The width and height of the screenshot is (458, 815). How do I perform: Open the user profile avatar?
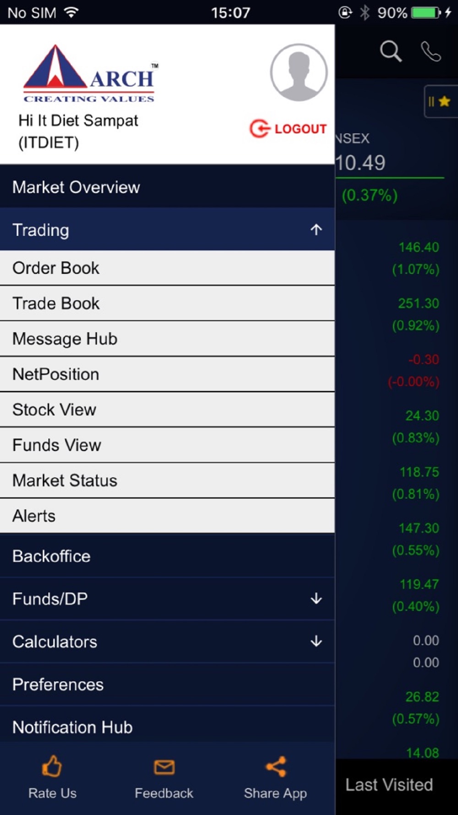pos(299,72)
